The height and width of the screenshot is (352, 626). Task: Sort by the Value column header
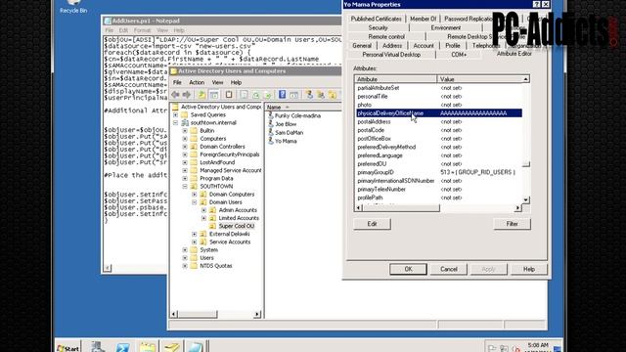click(479, 79)
